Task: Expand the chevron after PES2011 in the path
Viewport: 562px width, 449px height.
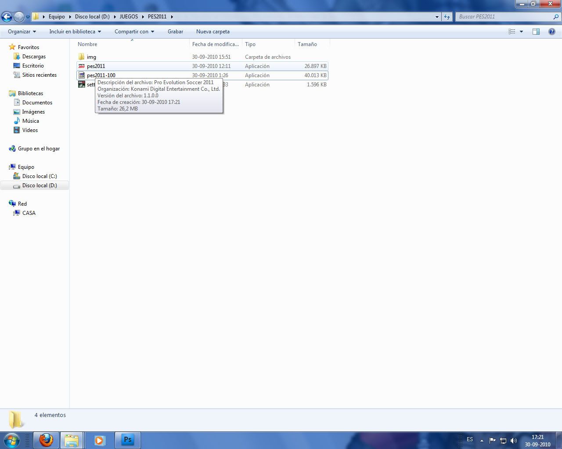Action: (172, 17)
